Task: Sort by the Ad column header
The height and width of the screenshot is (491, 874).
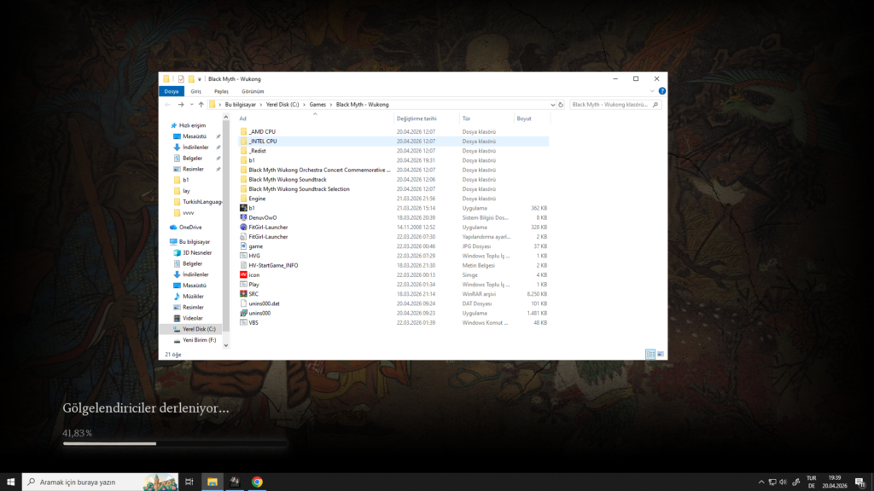Action: [316, 118]
